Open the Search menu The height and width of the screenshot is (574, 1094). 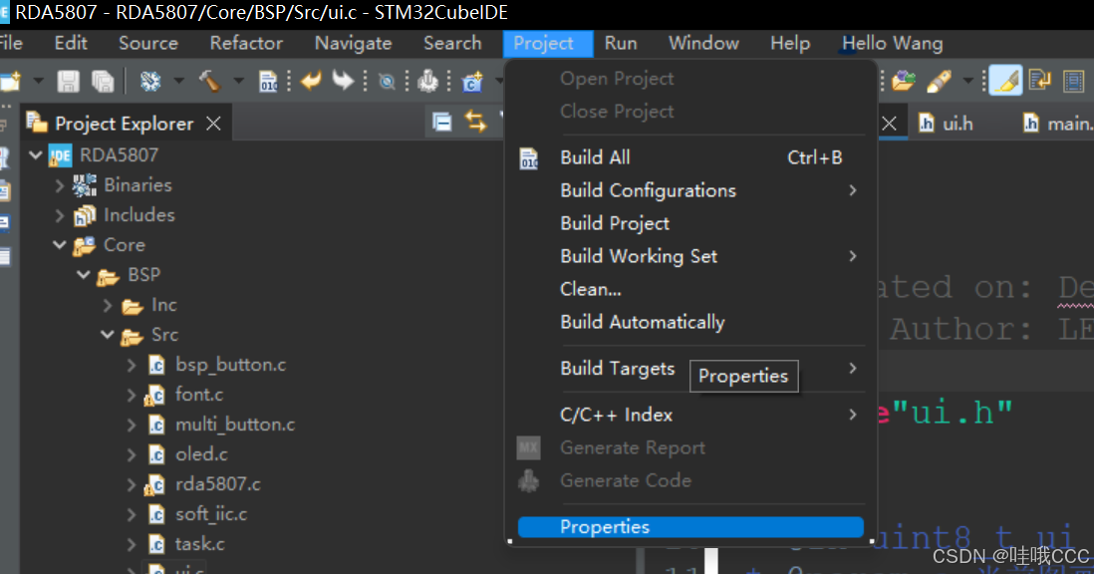452,43
